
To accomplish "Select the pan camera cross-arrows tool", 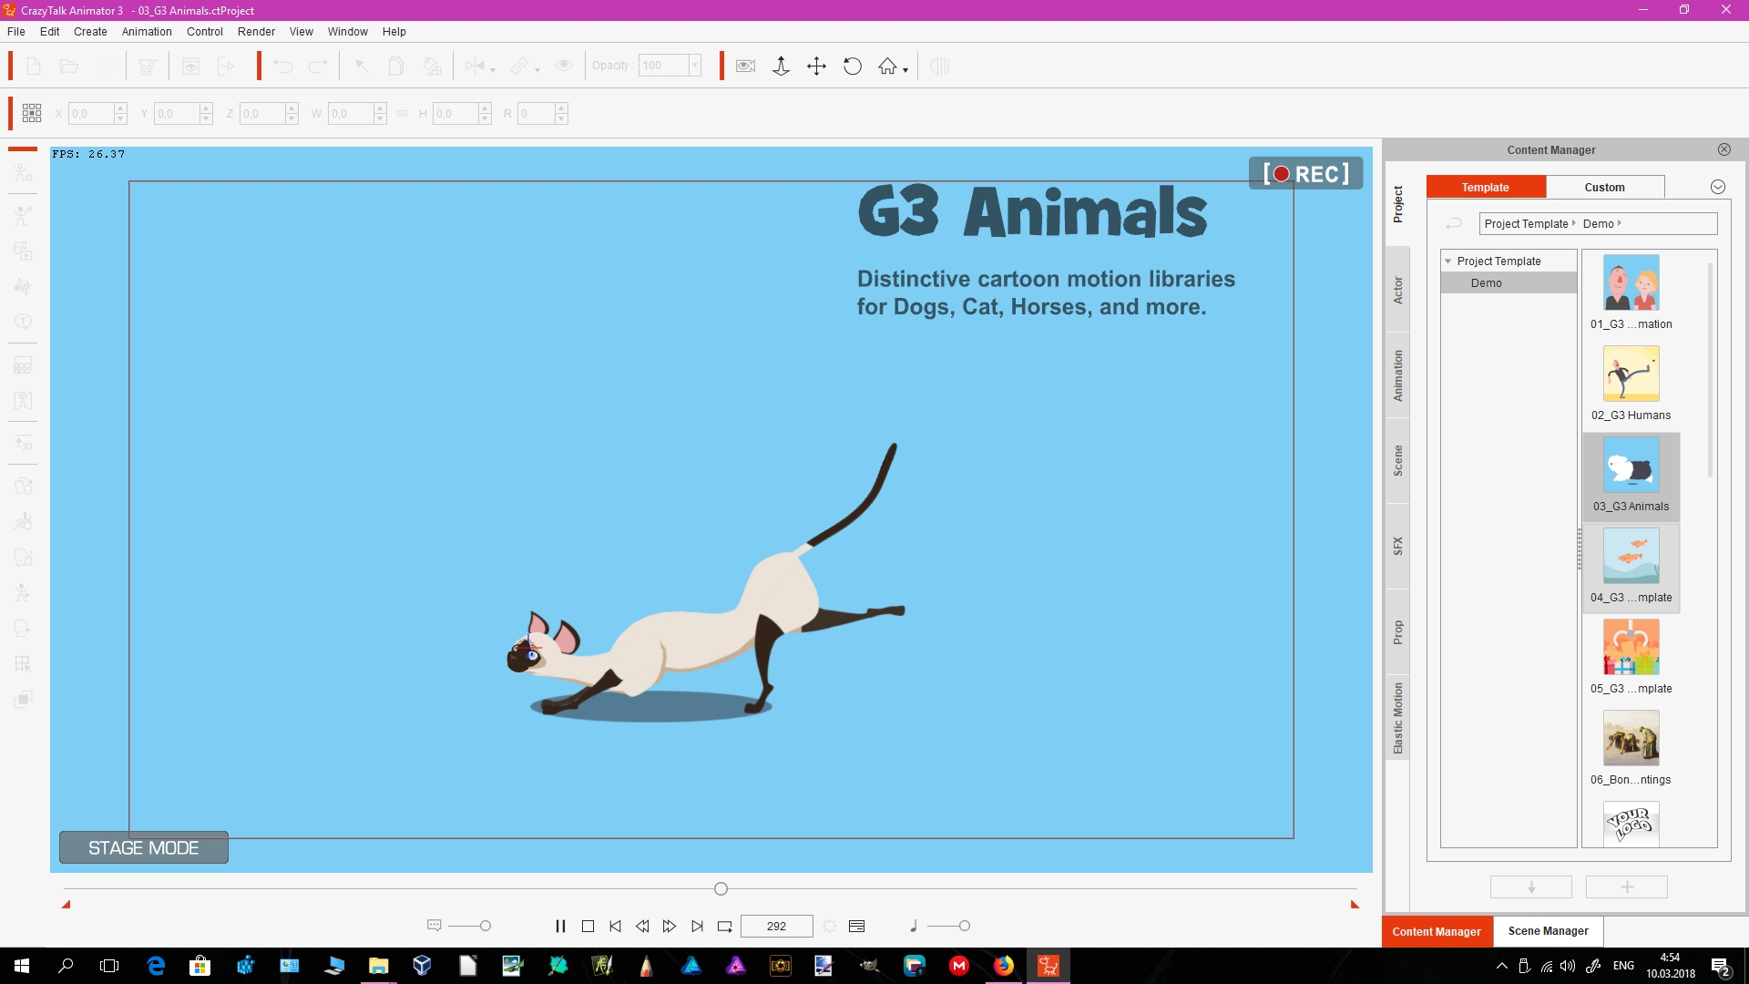I will pos(816,66).
